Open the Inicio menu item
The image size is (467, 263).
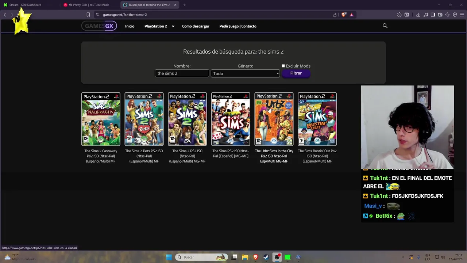(130, 26)
